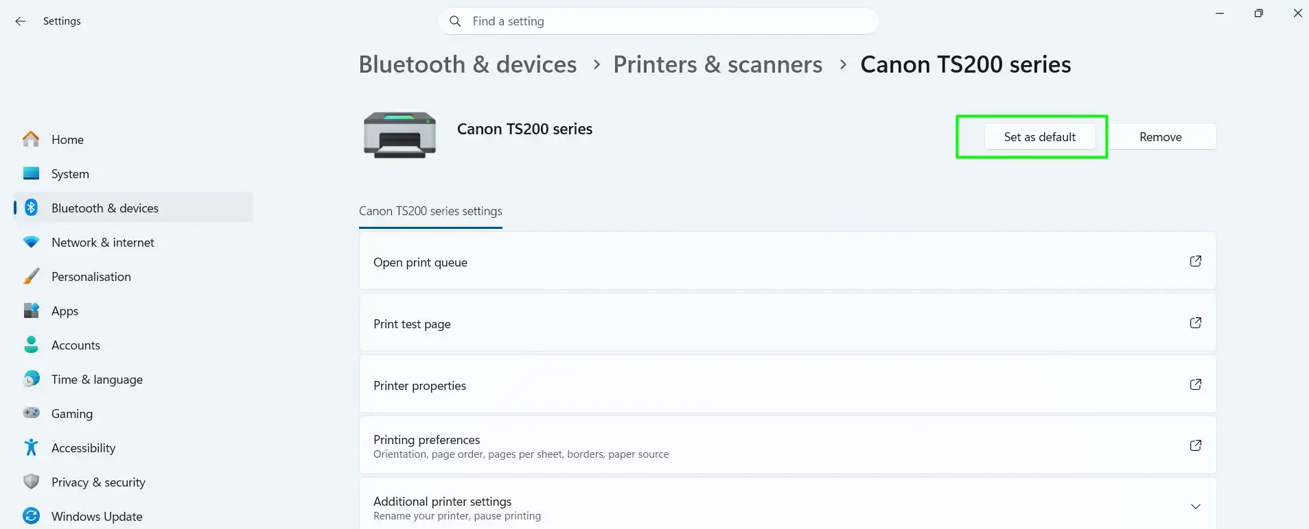Click the Windows Update sync icon
This screenshot has width=1309, height=529.
(31, 516)
